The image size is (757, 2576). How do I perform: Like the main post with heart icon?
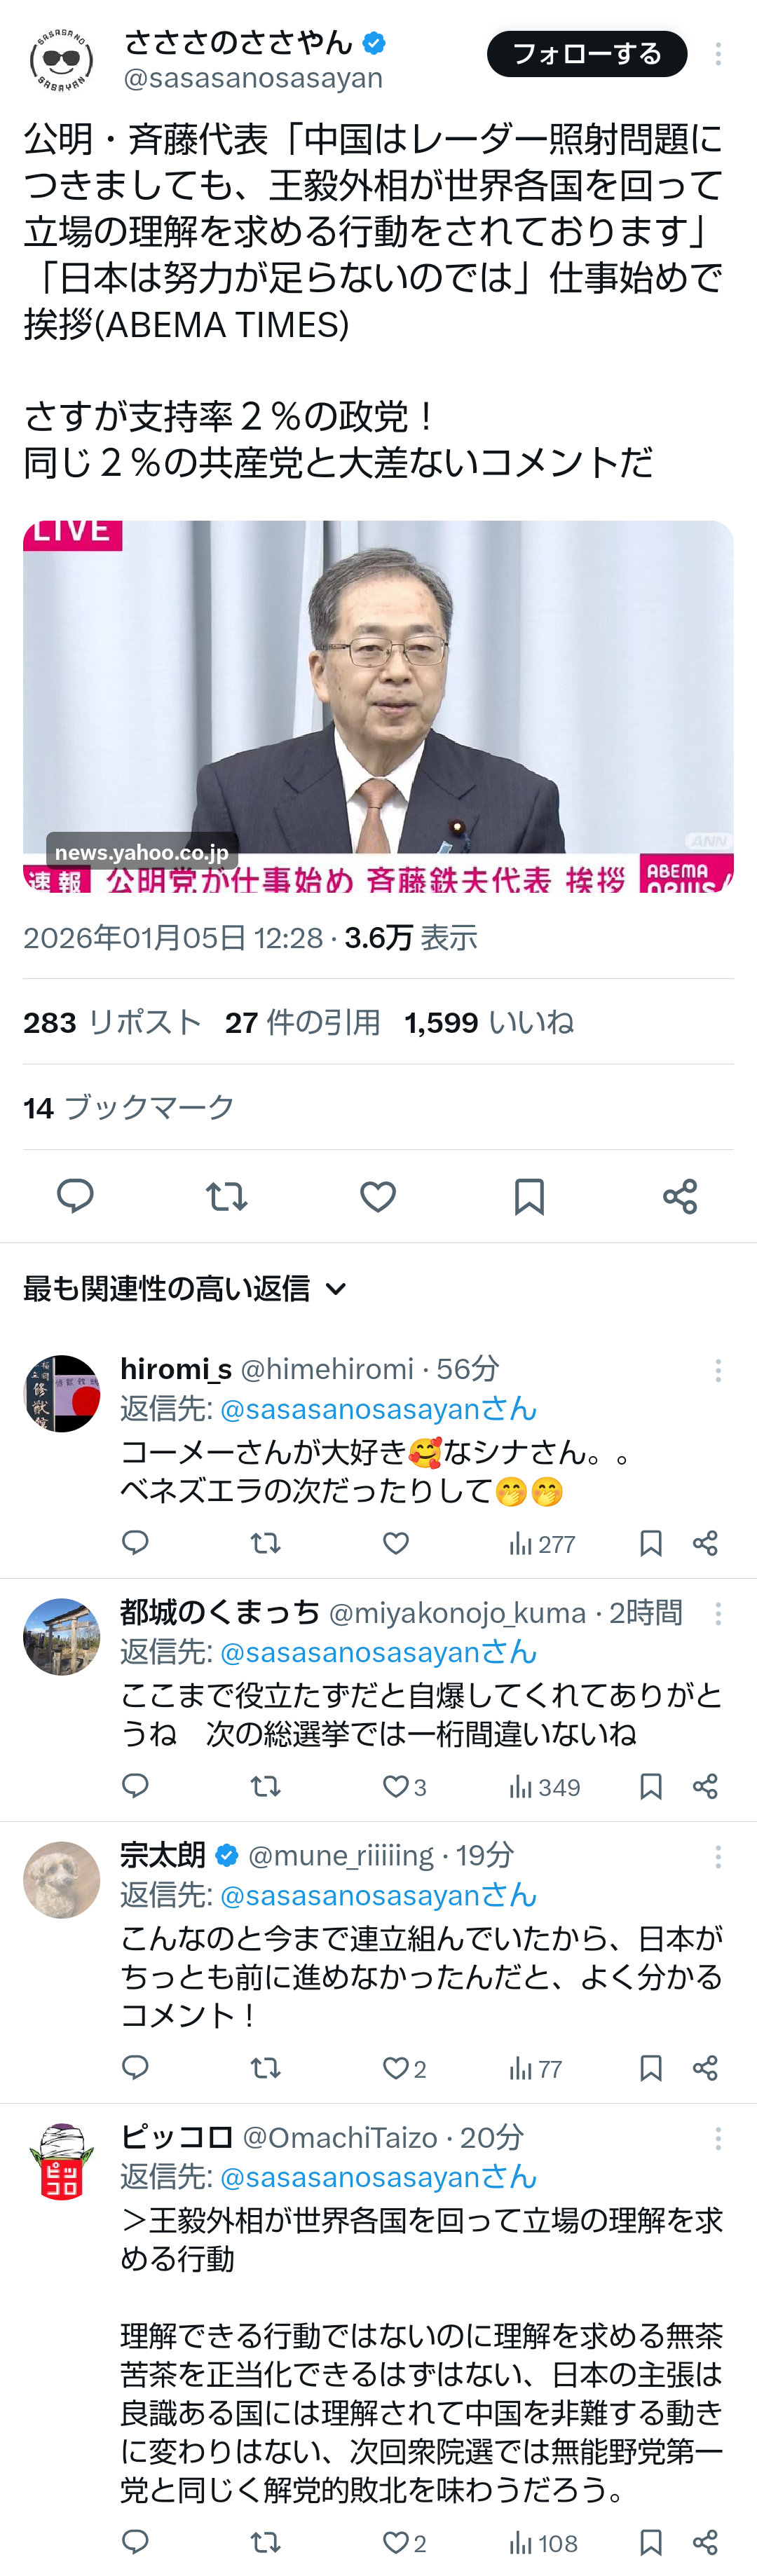click(x=378, y=1196)
